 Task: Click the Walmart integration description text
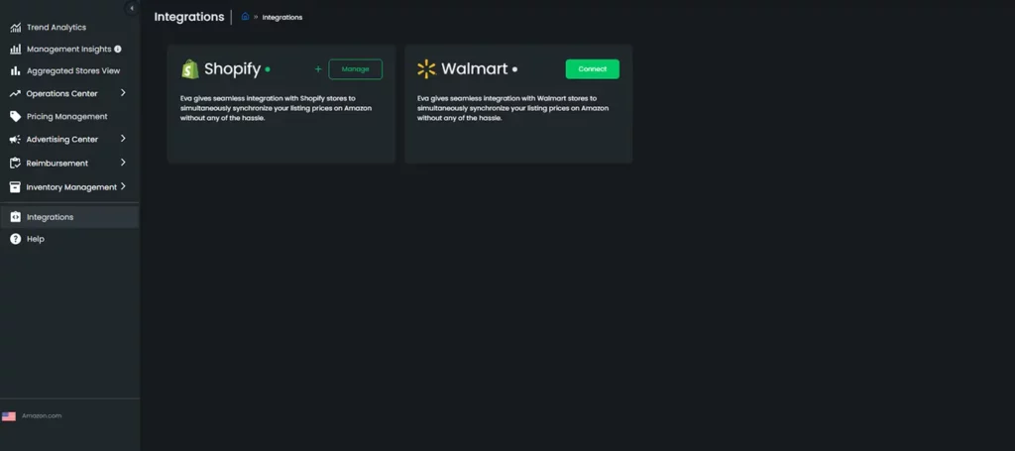(512, 108)
